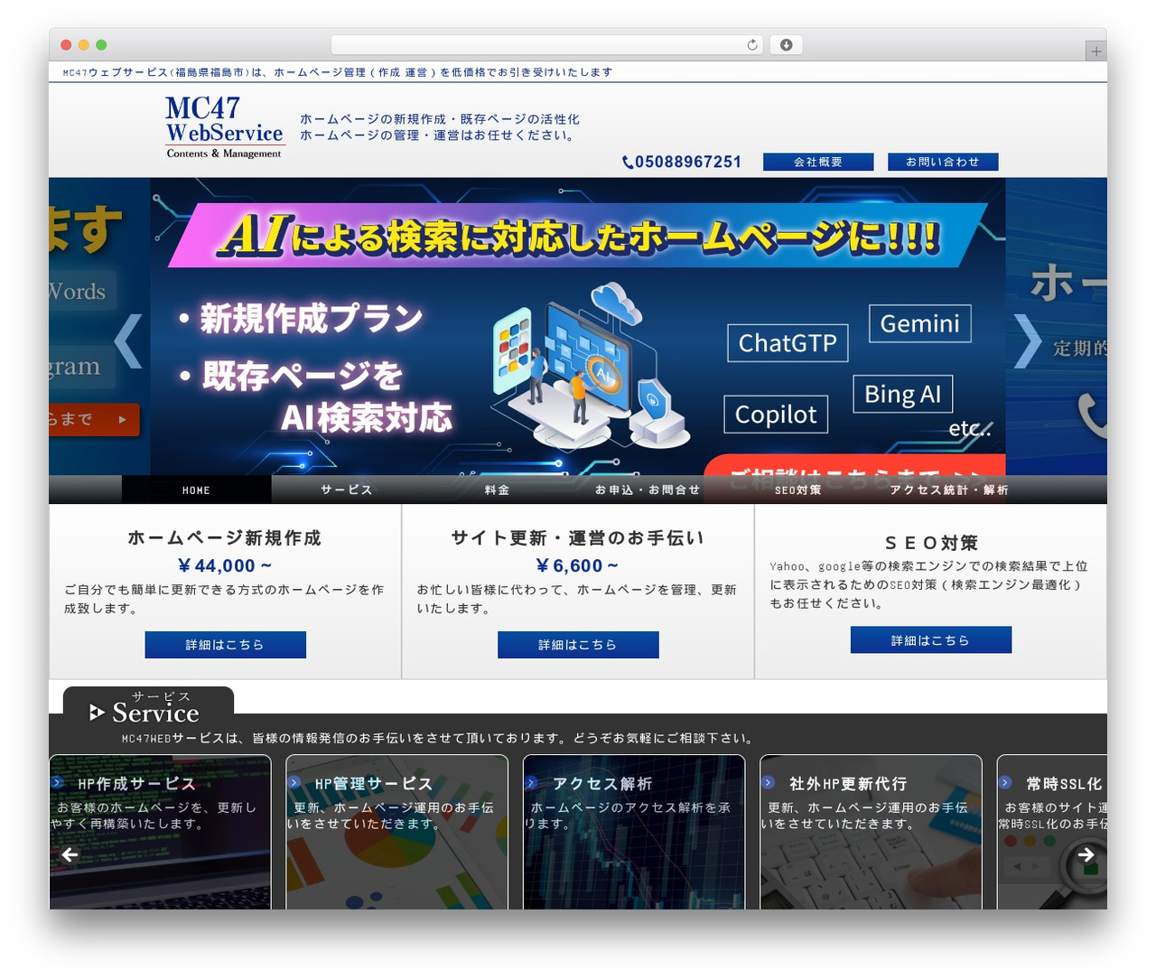Screen dimensions: 1156x979
Task: Click the bullet icon next to 社外HP更新代行
Action: tap(768, 783)
